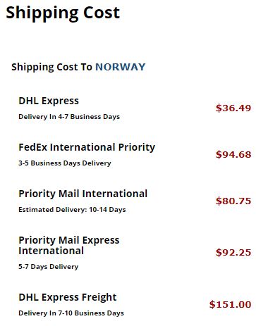Click Estimated Delivery: 10-14 Days text

72,210
